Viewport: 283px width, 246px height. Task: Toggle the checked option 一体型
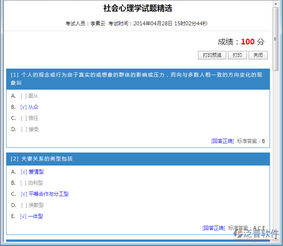tap(23, 216)
